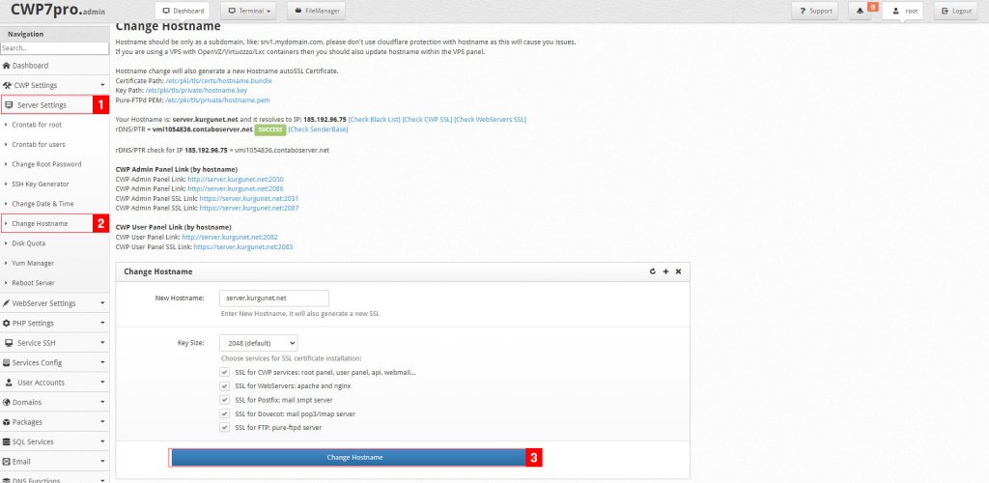
Task: Open user panel link on port 2082
Action: click(230, 237)
